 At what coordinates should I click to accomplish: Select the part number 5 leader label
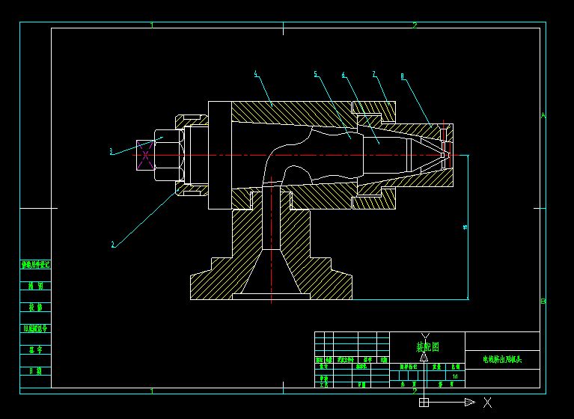coord(316,74)
